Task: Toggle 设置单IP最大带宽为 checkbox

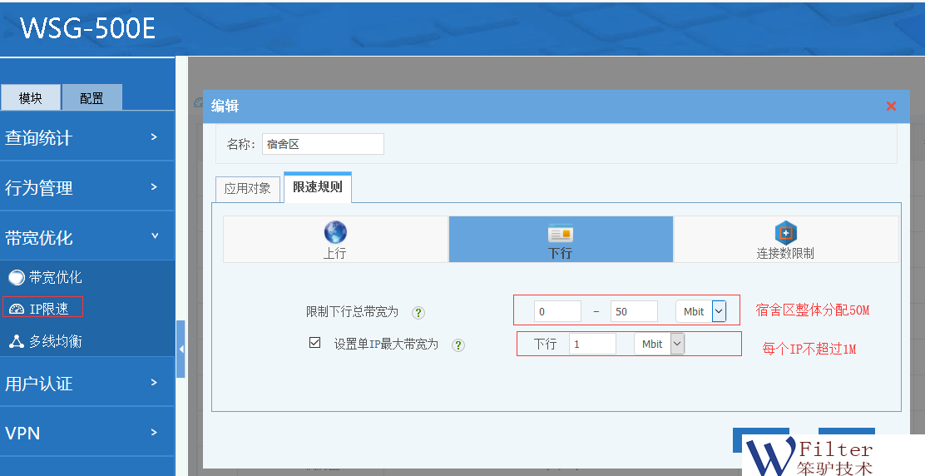Action: point(314,343)
